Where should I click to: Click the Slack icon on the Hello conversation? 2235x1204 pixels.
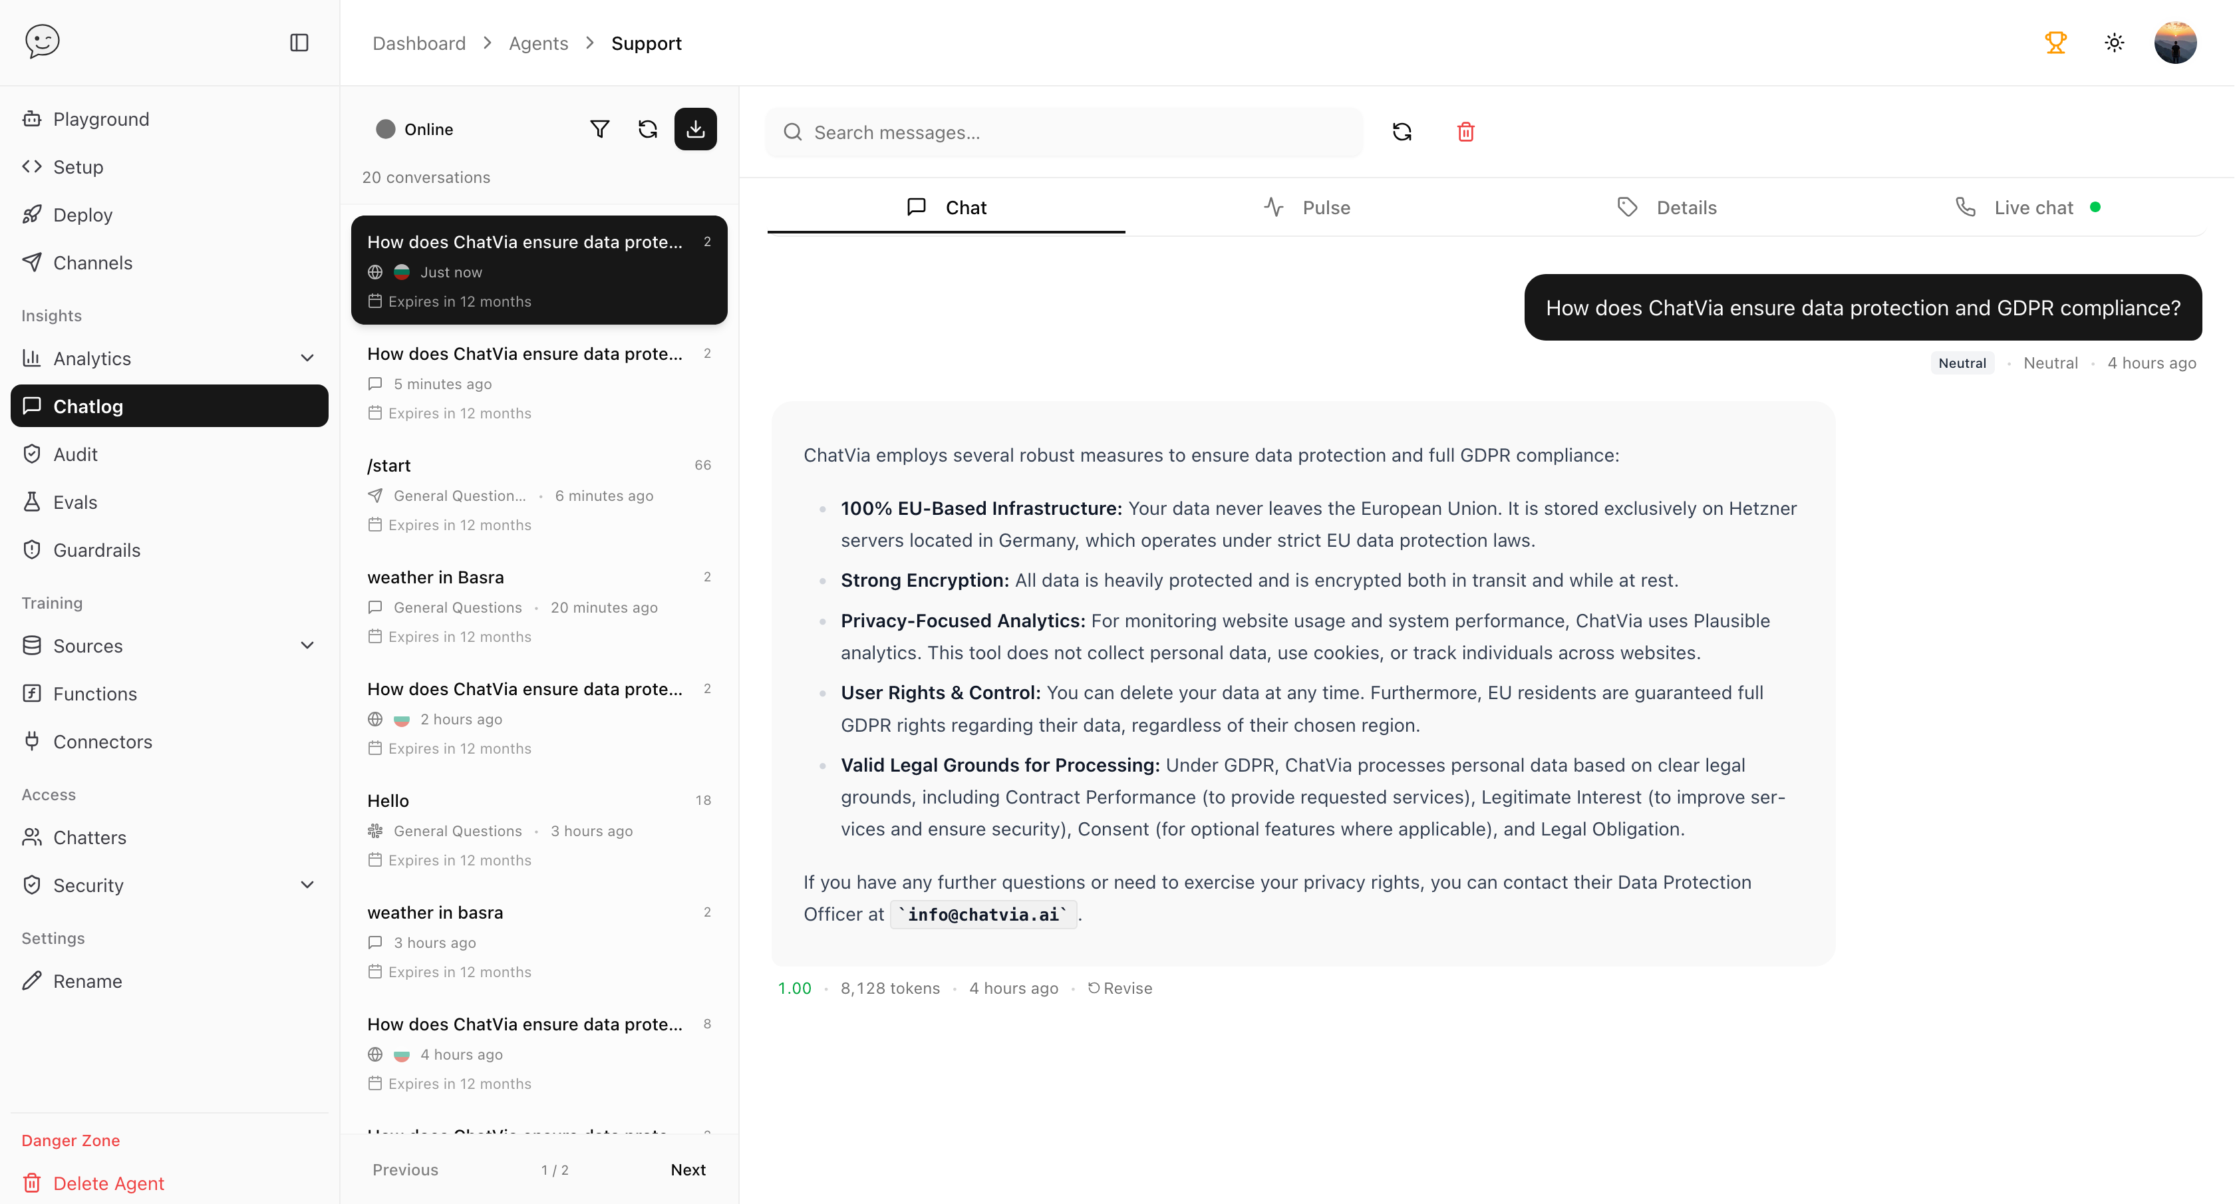click(x=374, y=831)
